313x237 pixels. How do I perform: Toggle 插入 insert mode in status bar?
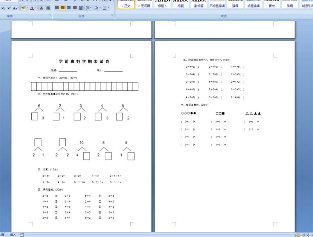pos(13,235)
